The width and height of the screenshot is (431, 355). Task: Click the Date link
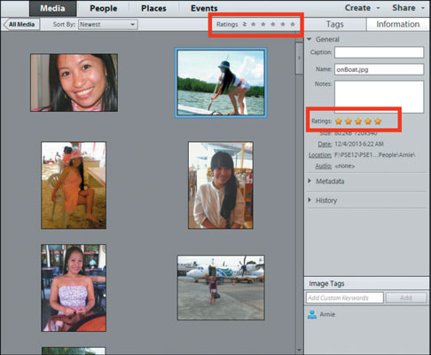[x=325, y=144]
